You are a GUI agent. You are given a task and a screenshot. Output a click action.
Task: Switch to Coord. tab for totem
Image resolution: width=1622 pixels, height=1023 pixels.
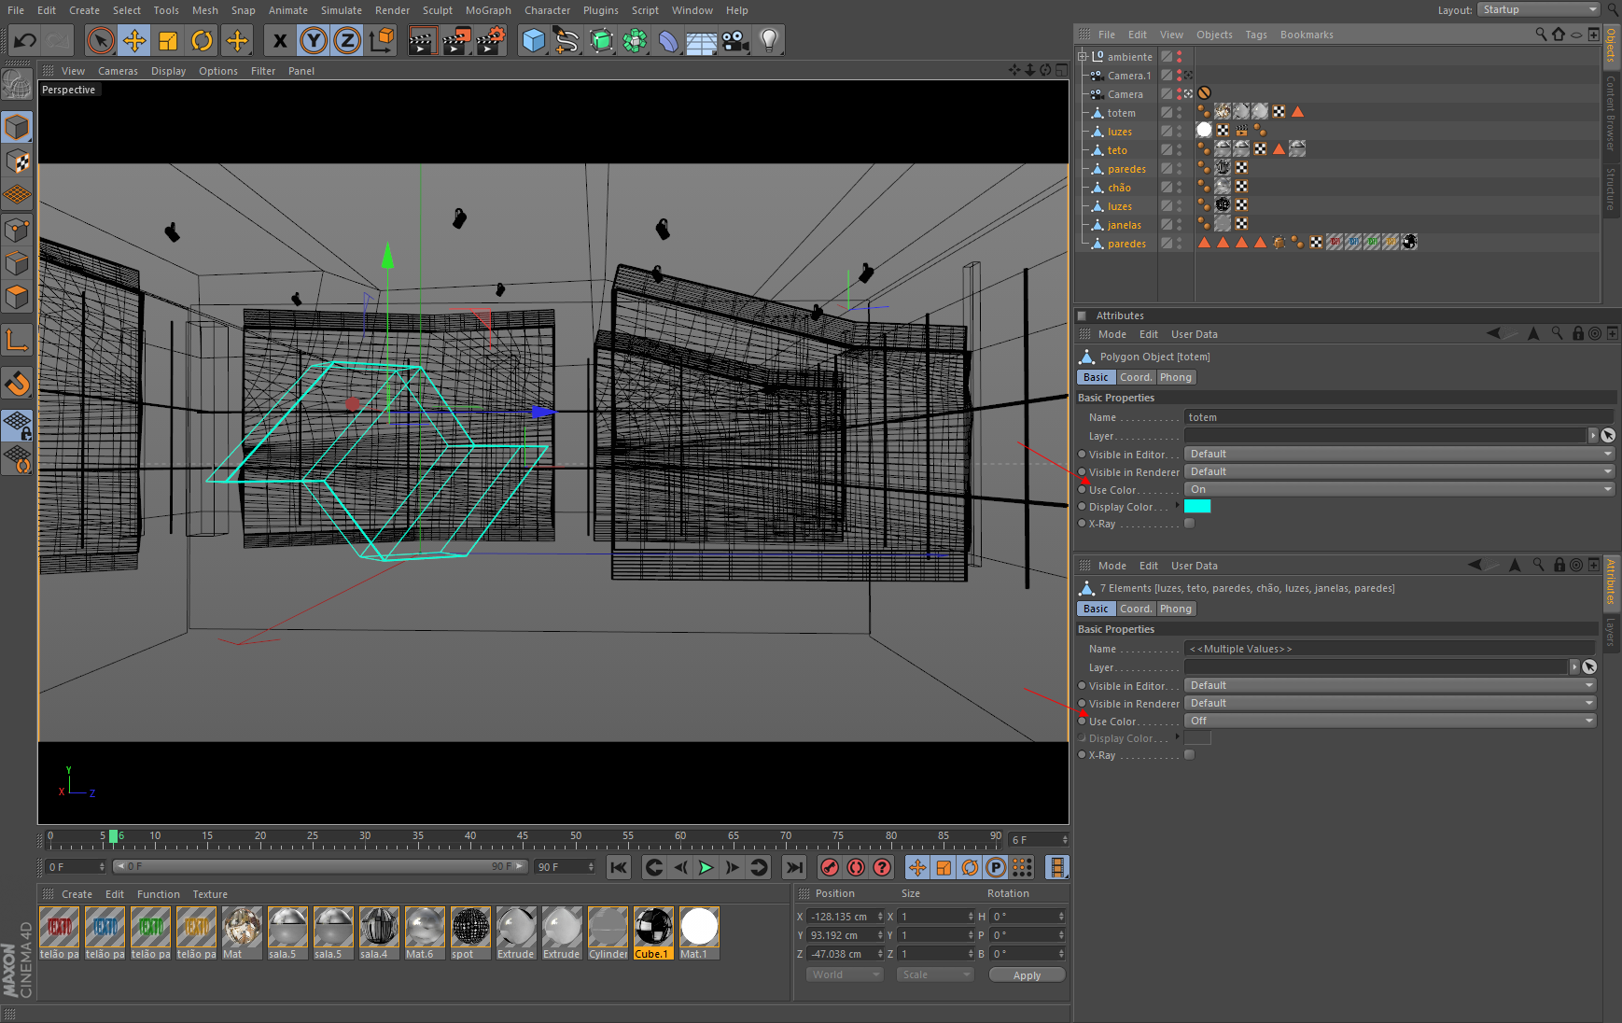click(1136, 377)
